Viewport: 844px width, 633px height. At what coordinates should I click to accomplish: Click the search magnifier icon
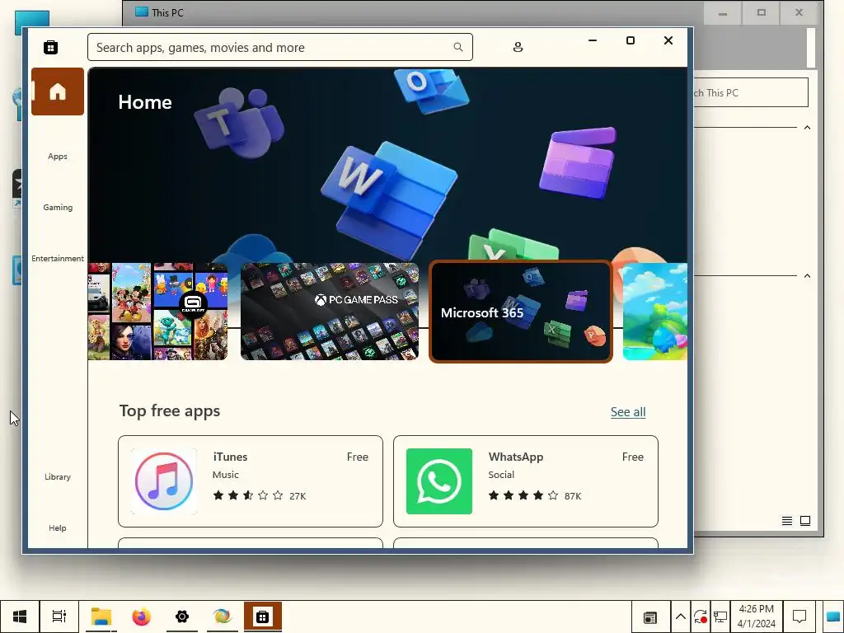pos(458,47)
